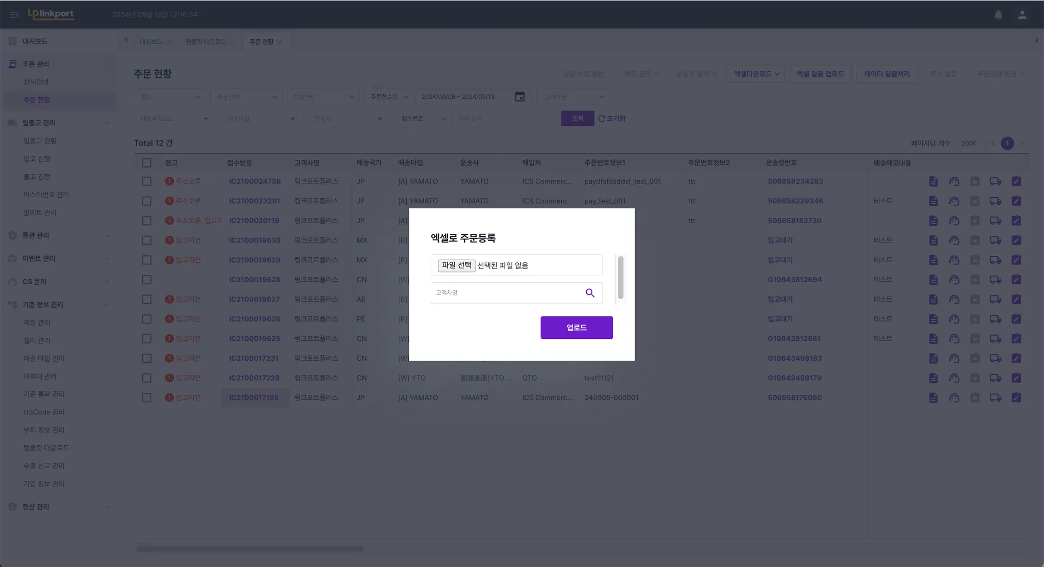Switch to the 템플릿 다운로드 tab

(x=206, y=42)
